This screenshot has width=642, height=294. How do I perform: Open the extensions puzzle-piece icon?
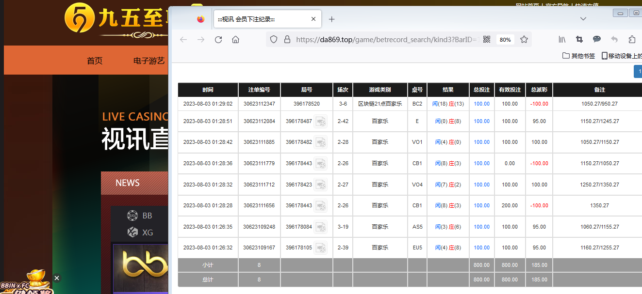tap(632, 40)
